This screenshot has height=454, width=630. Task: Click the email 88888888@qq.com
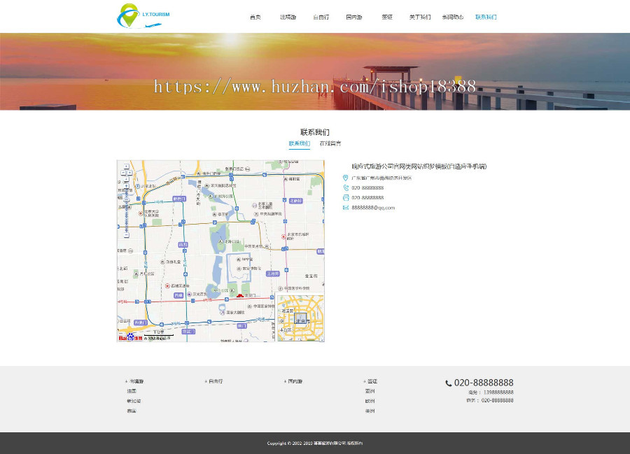(x=373, y=208)
